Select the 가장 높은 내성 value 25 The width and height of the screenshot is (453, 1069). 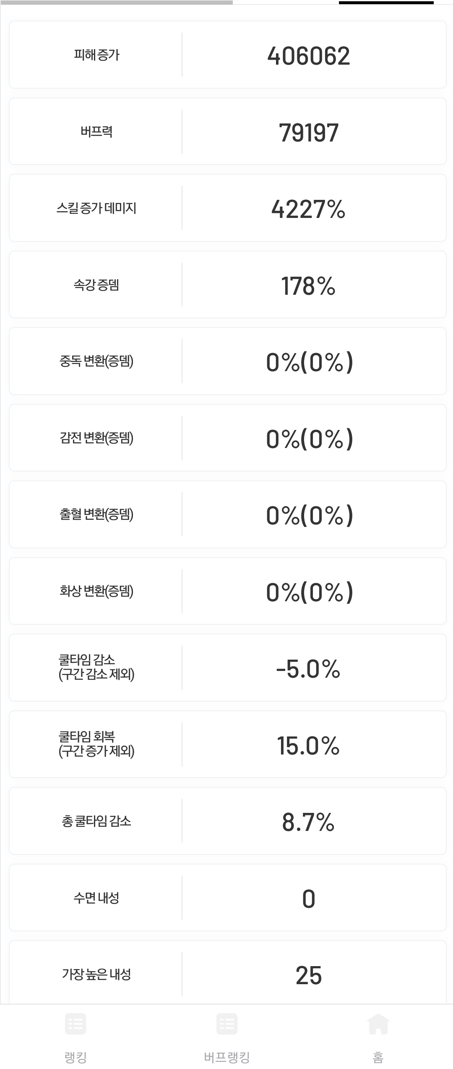pos(309,975)
